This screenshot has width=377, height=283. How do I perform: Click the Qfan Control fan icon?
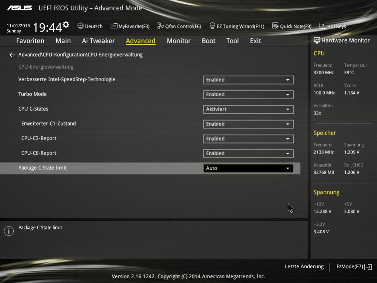point(160,26)
